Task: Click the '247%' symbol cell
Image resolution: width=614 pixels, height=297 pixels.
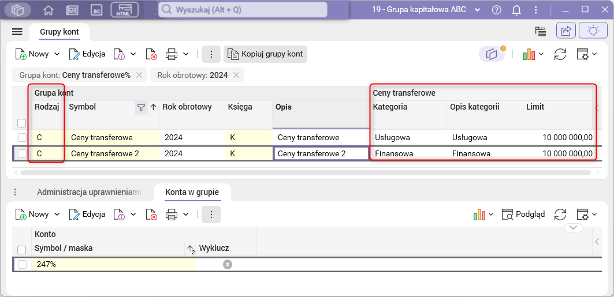Action: 114,265
